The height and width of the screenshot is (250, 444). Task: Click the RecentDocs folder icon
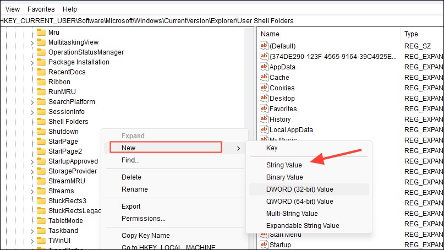click(41, 72)
